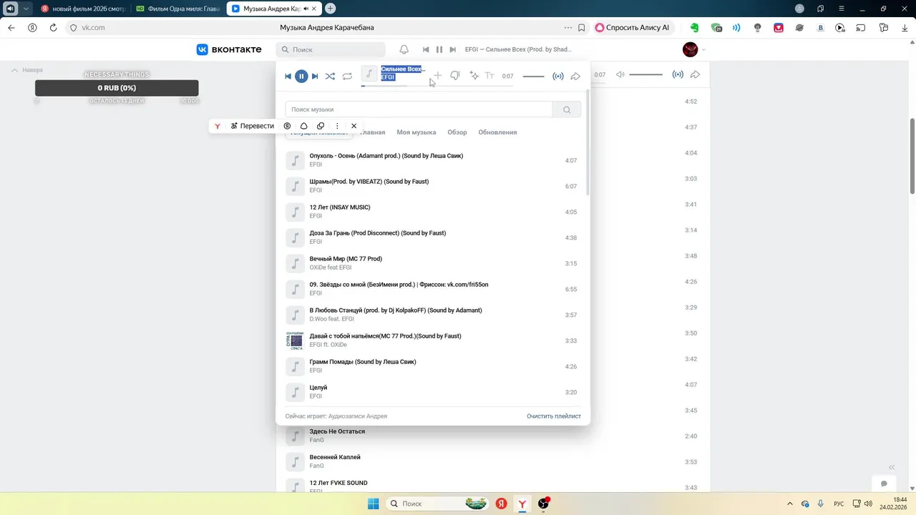Switch to tab Фильм Одна миля

coord(178,9)
